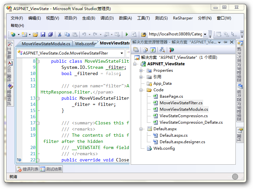Click the Navigate Backward toolbar icon

click(106, 34)
